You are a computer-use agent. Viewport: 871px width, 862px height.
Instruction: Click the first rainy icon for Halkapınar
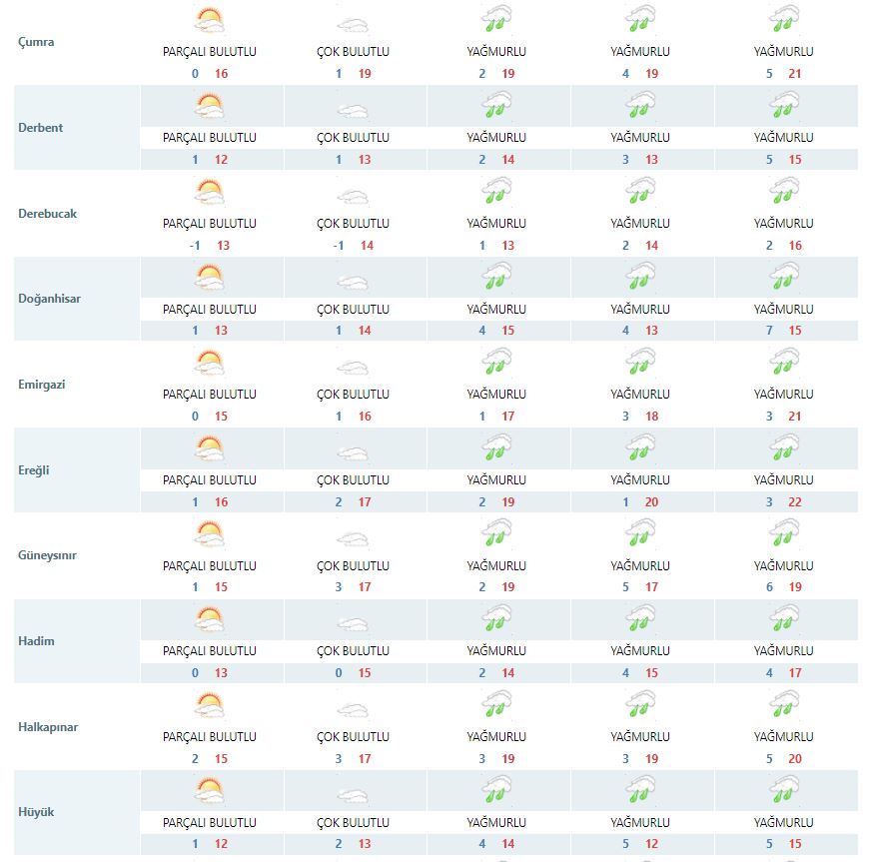(496, 704)
